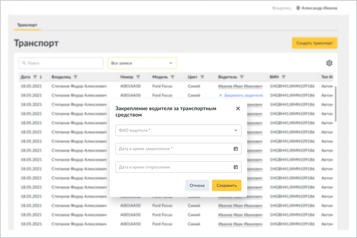
Task: Open the Все записи dropdown
Action: click(142, 63)
